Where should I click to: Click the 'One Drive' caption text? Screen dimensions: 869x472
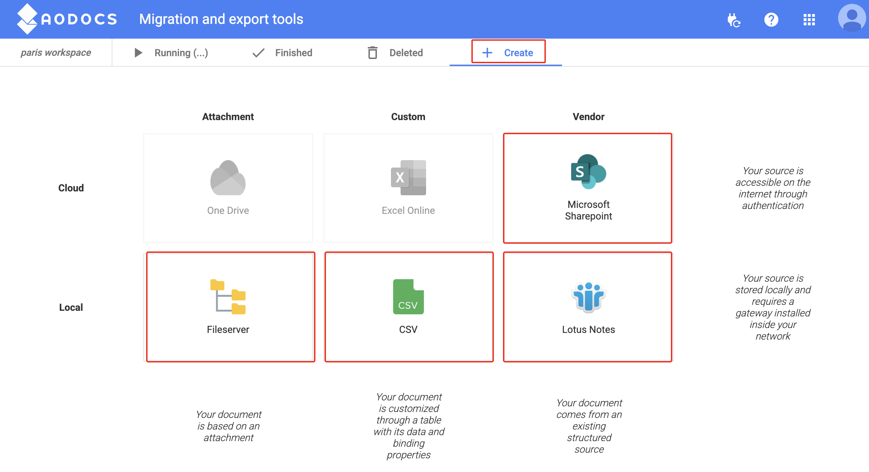tap(228, 210)
